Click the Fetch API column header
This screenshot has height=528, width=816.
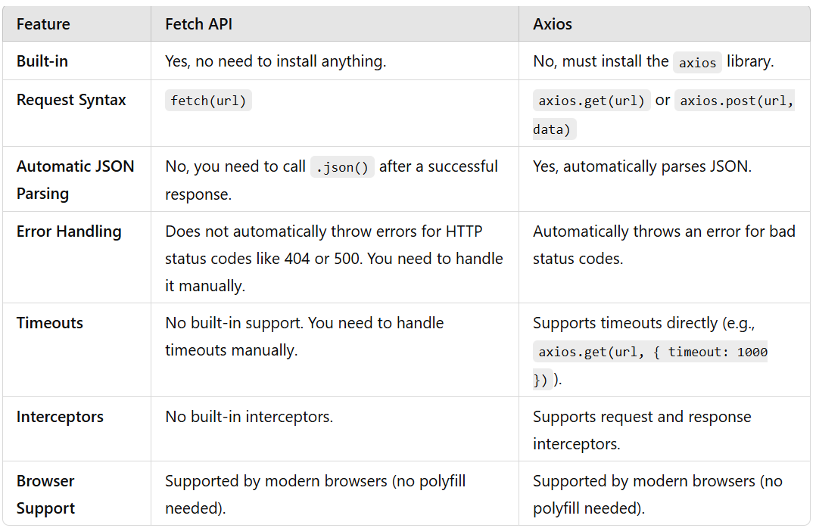click(x=199, y=24)
